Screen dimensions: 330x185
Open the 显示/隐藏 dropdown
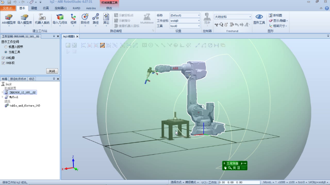[278, 21]
